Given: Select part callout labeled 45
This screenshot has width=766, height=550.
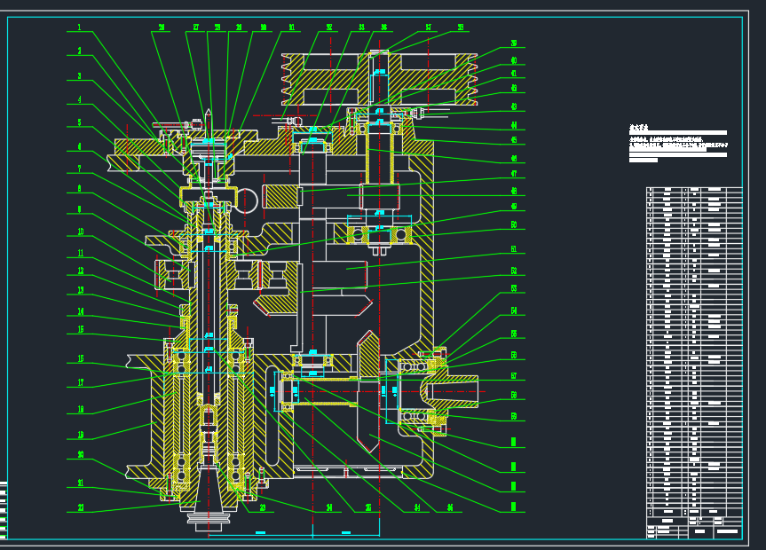Looking at the screenshot, I should tap(513, 140).
